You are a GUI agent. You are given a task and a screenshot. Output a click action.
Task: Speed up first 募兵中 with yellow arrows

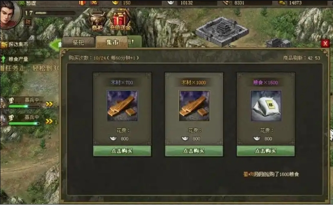[x=49, y=104]
